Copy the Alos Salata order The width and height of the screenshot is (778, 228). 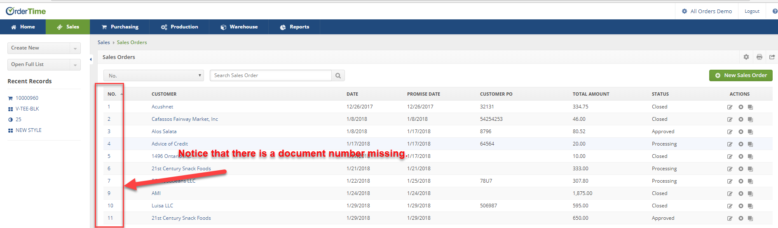[x=750, y=132]
